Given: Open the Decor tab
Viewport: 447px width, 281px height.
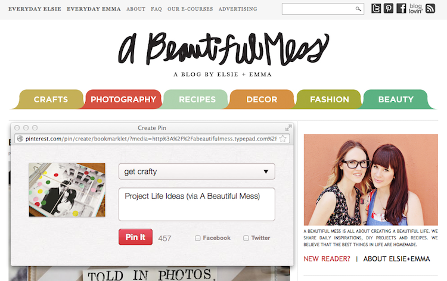Looking at the screenshot, I should (262, 99).
